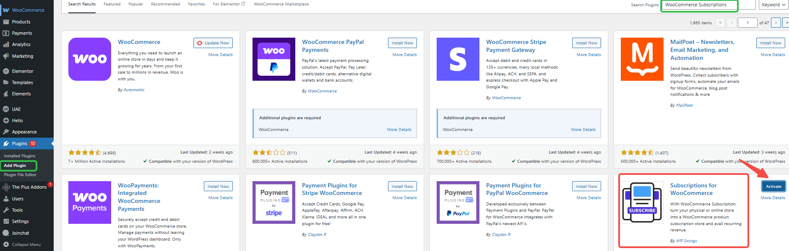Activate Subscriptions for WooCommerce plugin
The image size is (789, 251).
pos(773,186)
